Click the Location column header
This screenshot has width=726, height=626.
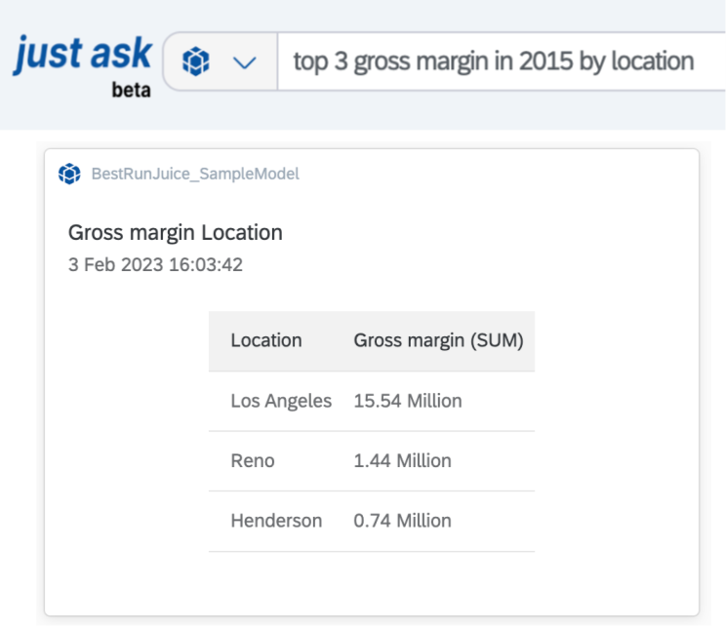coord(266,340)
